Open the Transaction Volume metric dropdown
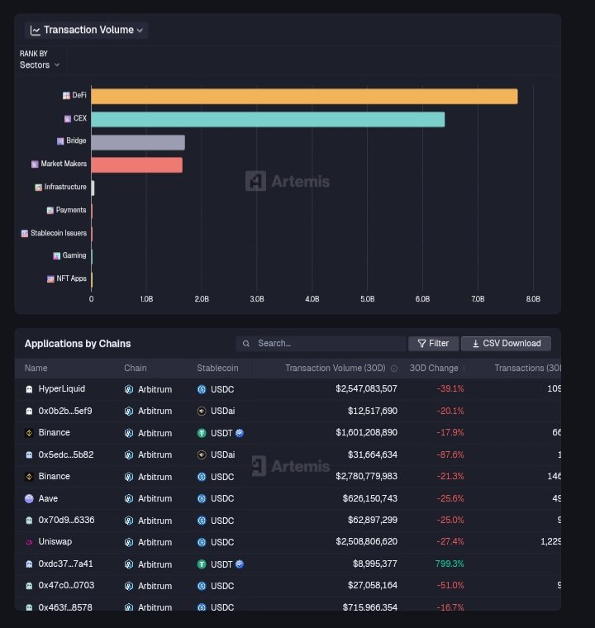Screen dimensions: 595x628 tap(87, 30)
